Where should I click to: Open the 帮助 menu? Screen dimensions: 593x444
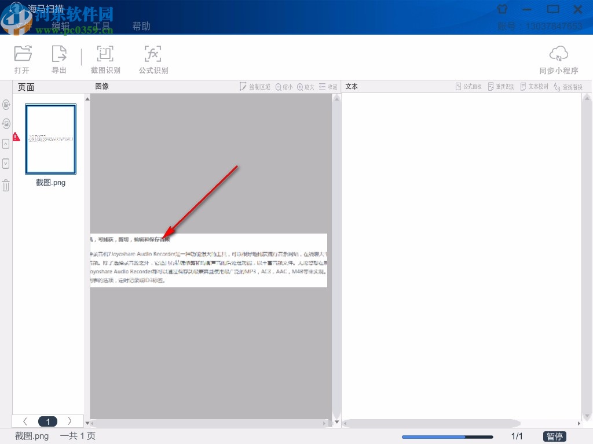(x=141, y=25)
